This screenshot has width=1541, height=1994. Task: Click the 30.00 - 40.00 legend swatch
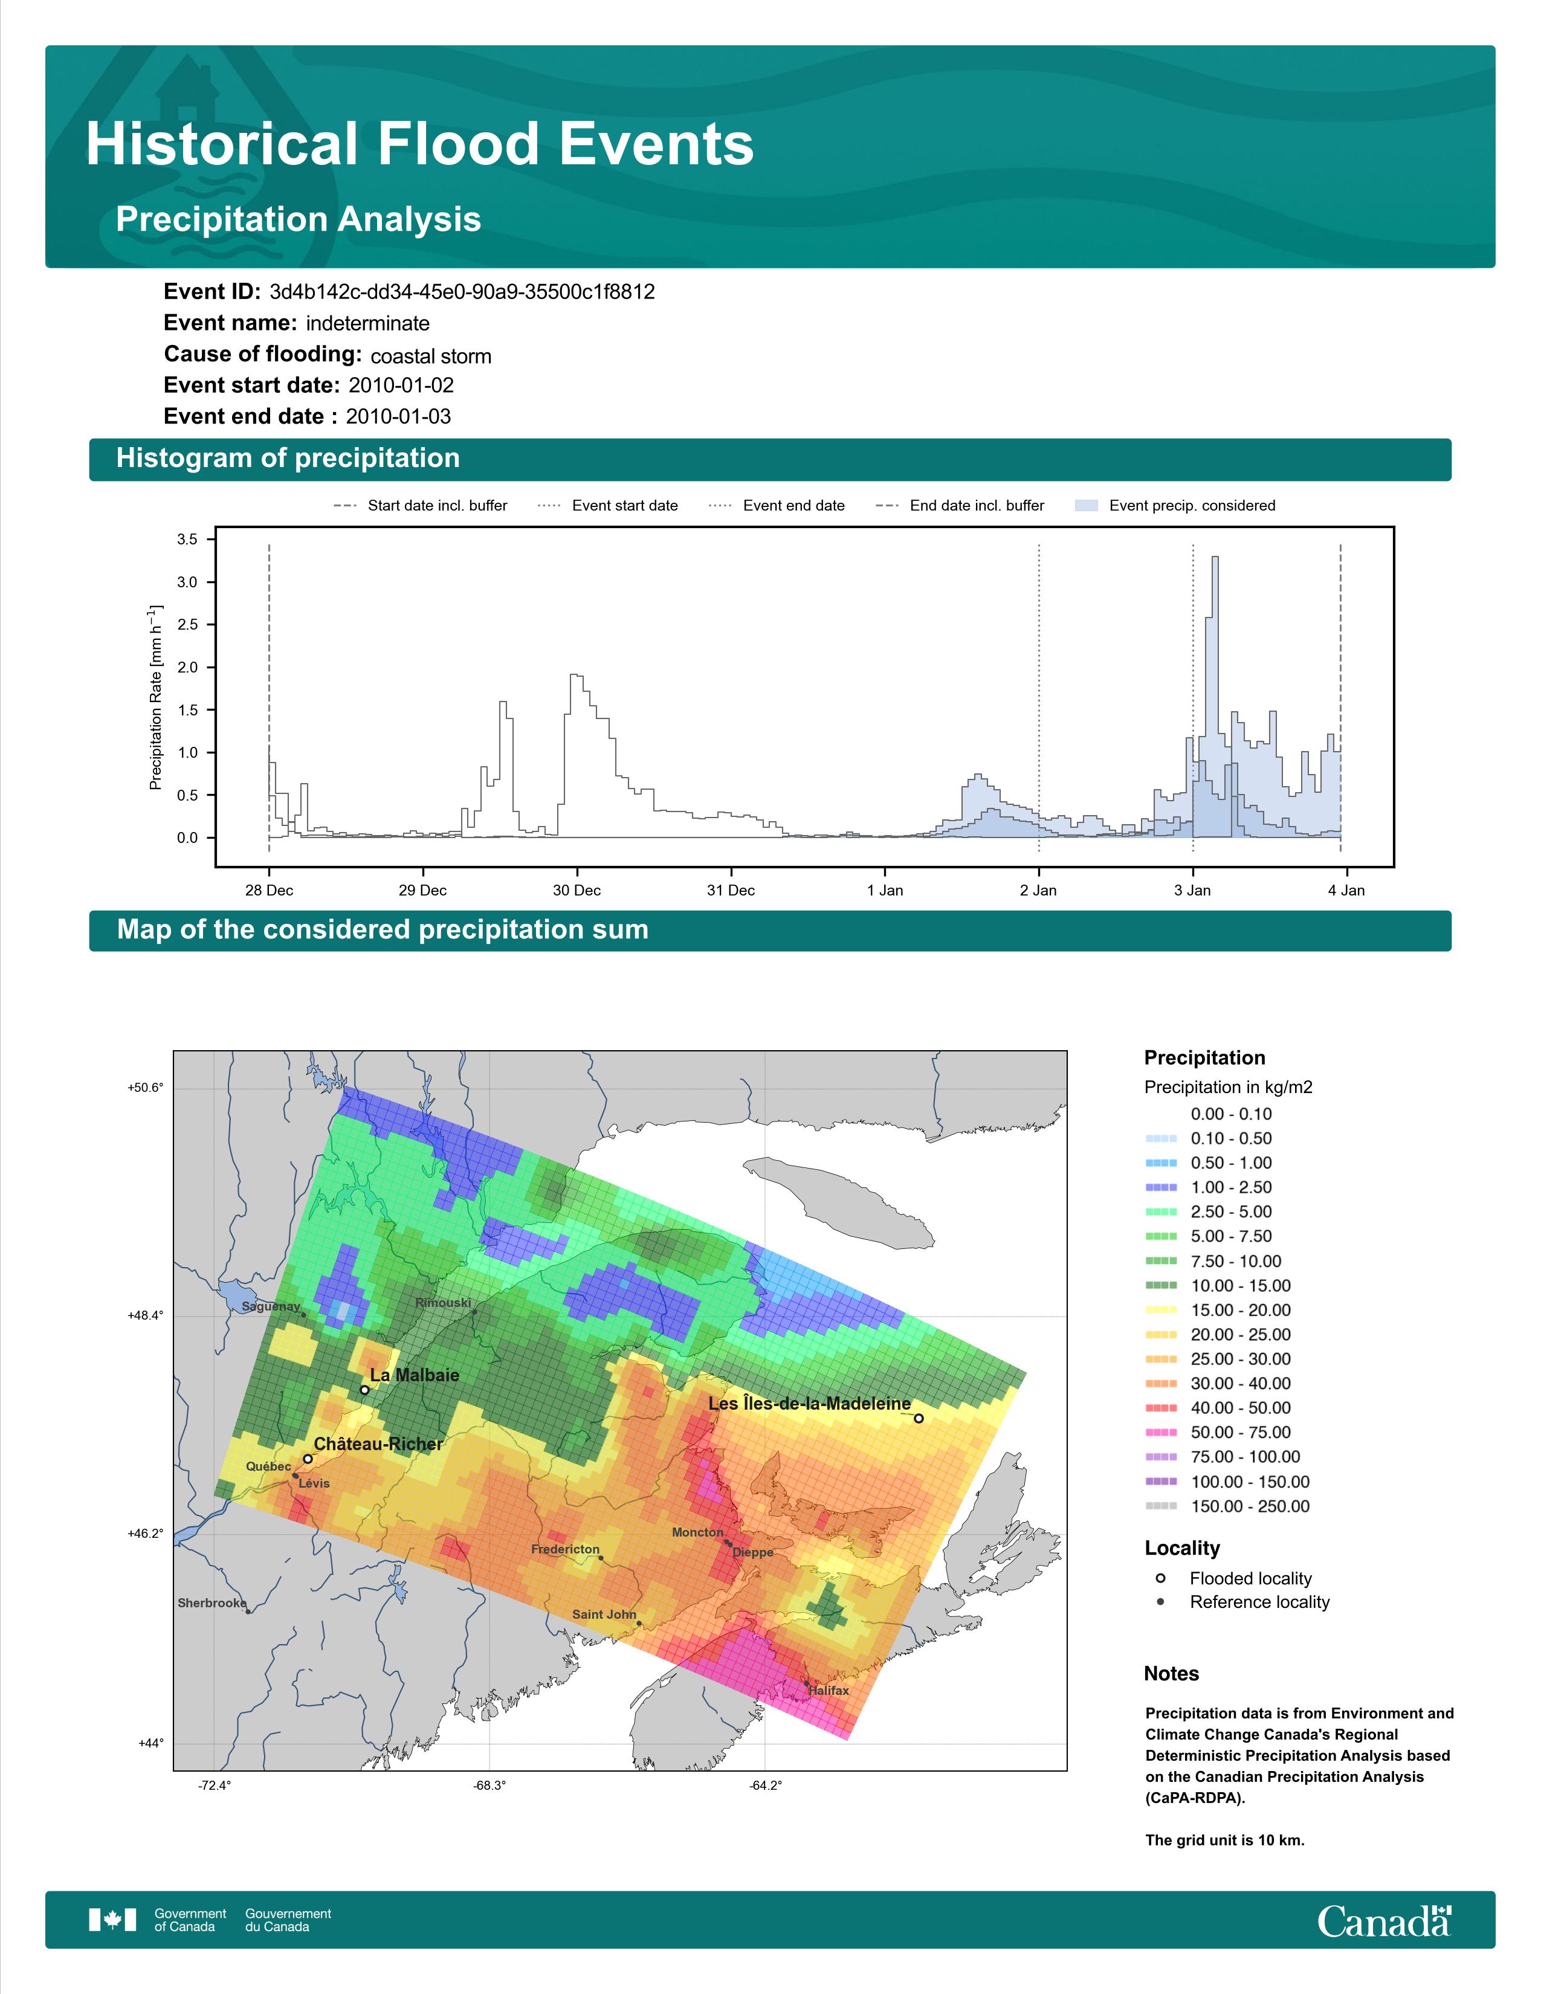tap(1160, 1383)
